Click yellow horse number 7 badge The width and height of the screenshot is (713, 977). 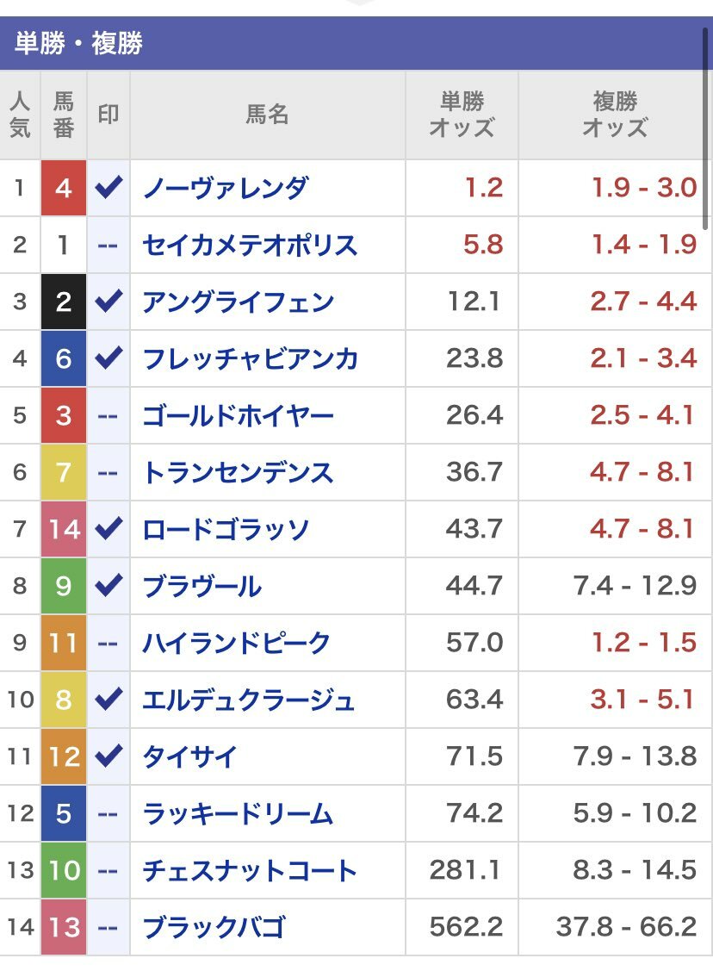pos(64,472)
